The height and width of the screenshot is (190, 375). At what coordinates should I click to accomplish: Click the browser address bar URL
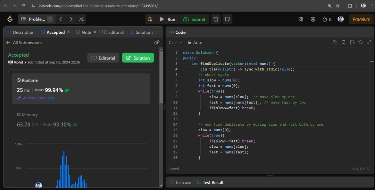98,6
